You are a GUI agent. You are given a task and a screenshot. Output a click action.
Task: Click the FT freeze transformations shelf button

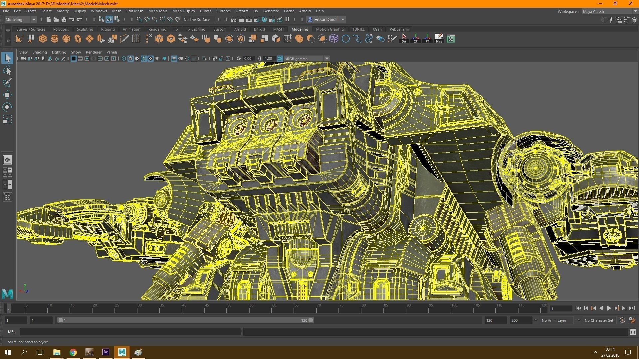(x=427, y=39)
